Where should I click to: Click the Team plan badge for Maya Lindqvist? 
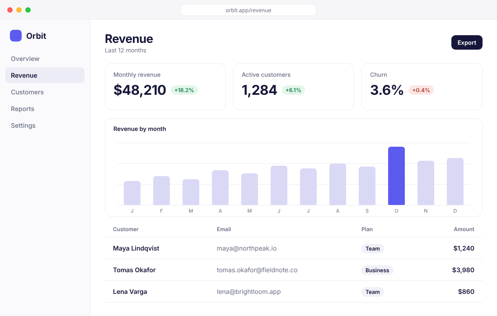point(372,249)
